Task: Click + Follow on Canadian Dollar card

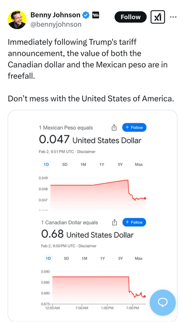Action: point(134,222)
